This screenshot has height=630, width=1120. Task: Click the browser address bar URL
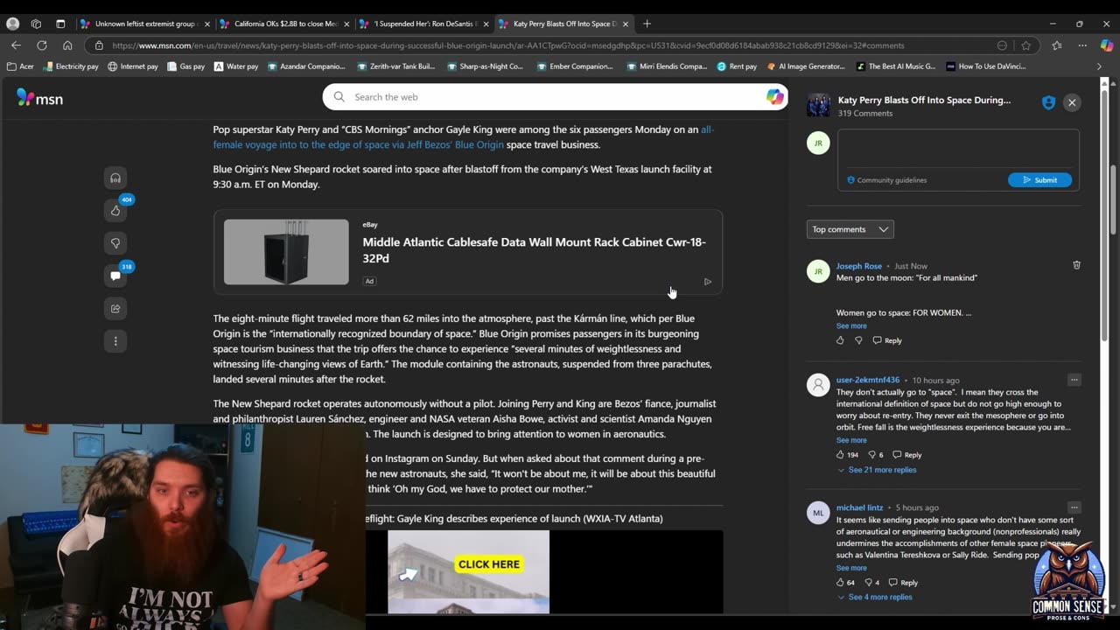pos(507,45)
